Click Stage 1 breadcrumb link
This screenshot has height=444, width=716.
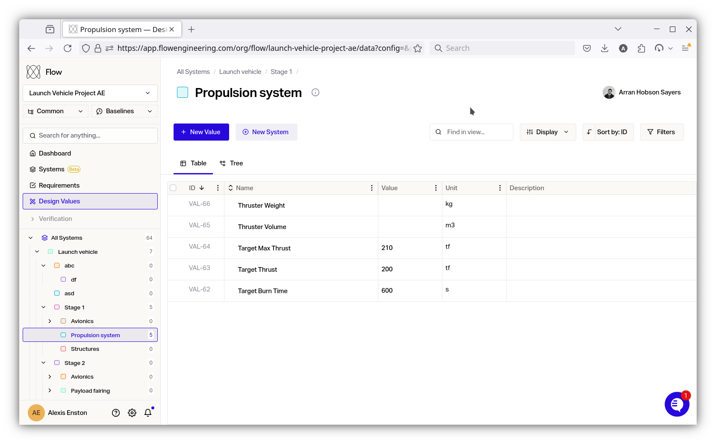[281, 72]
